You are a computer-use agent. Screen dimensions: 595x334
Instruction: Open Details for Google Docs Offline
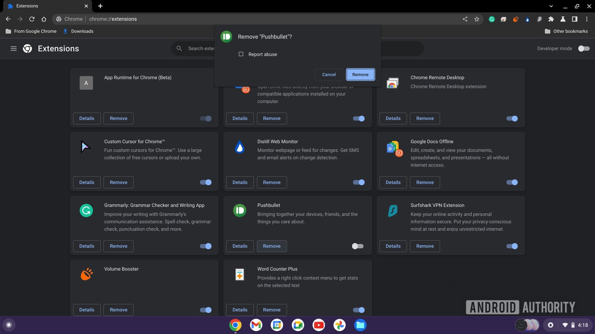(x=393, y=182)
